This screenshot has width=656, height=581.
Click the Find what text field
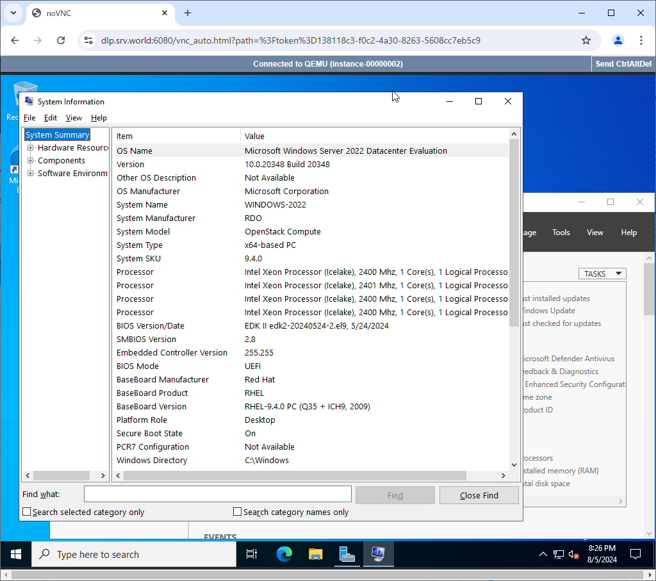tap(218, 494)
